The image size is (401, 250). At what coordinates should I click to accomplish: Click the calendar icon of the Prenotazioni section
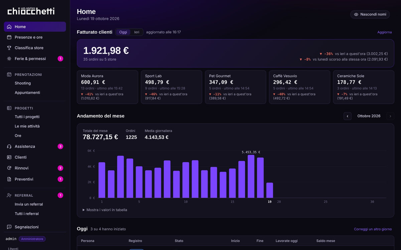pyautogui.click(x=9, y=75)
